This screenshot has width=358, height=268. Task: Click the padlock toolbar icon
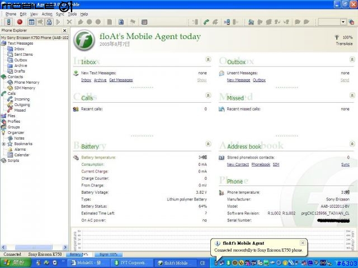coord(49,22)
